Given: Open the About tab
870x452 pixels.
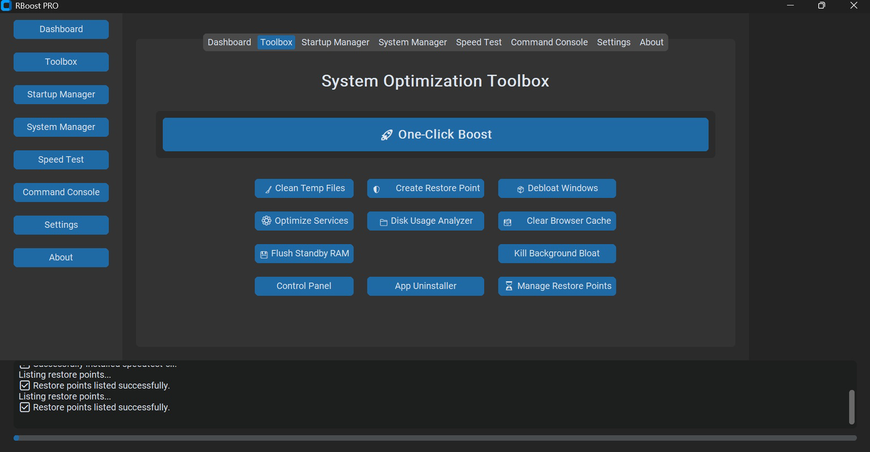Looking at the screenshot, I should point(652,42).
